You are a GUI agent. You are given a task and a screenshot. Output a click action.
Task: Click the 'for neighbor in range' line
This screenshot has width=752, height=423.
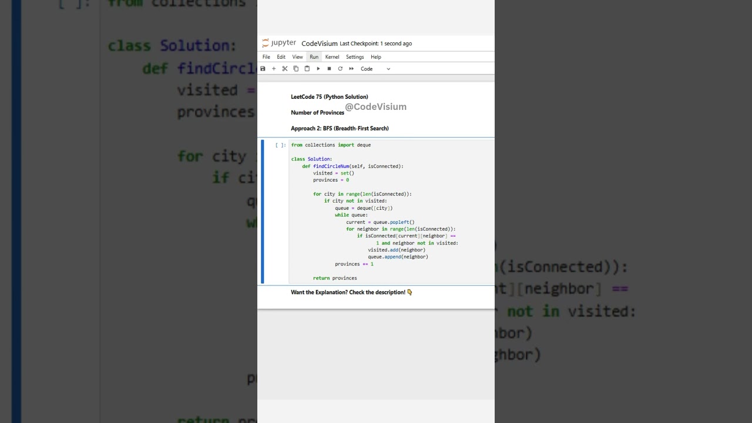(x=401, y=229)
